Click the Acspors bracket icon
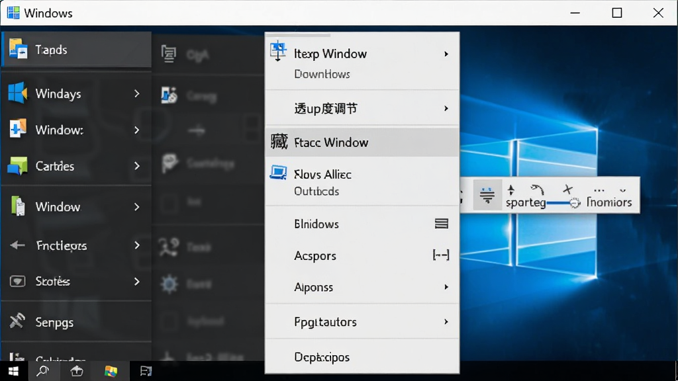The image size is (678, 381). pyautogui.click(x=441, y=255)
